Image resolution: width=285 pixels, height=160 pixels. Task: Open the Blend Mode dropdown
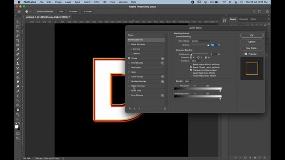click(x=201, y=41)
